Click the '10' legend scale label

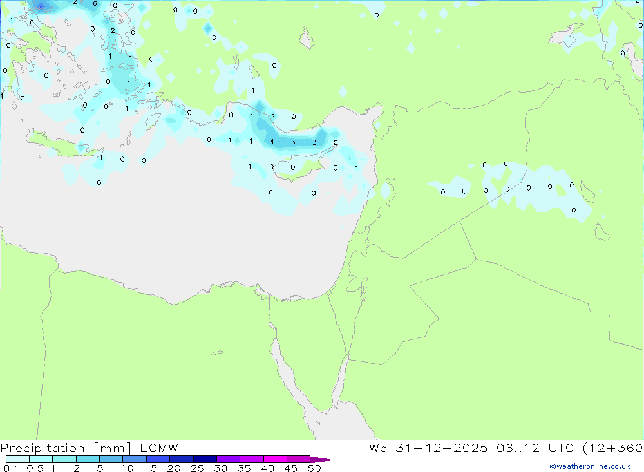click(x=128, y=468)
